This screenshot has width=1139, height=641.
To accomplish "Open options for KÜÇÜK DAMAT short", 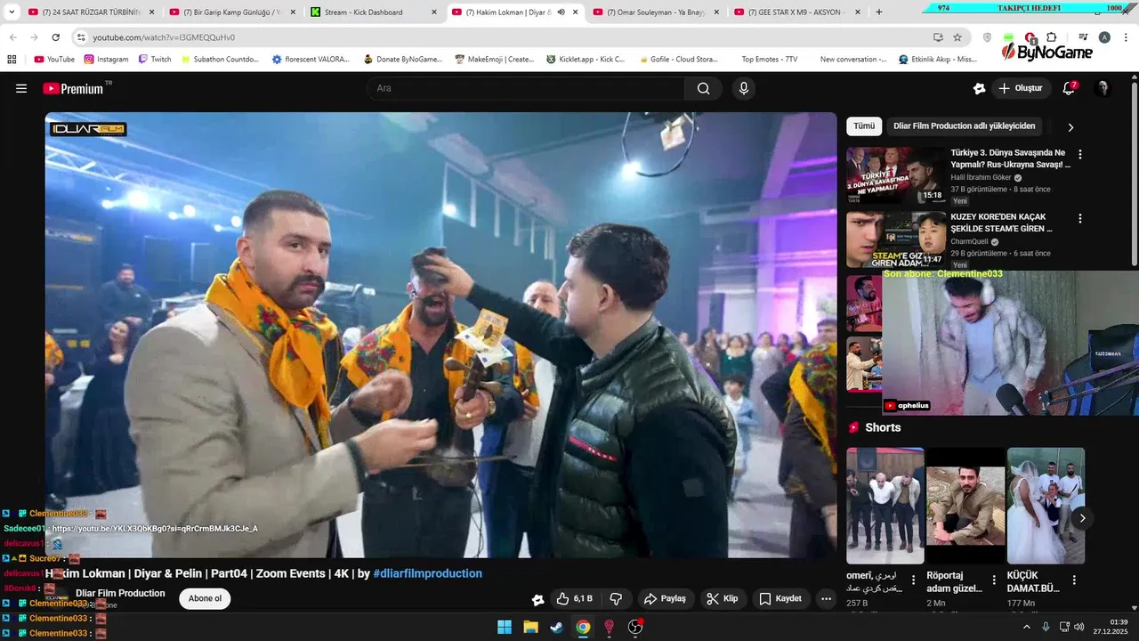I will pyautogui.click(x=1074, y=580).
